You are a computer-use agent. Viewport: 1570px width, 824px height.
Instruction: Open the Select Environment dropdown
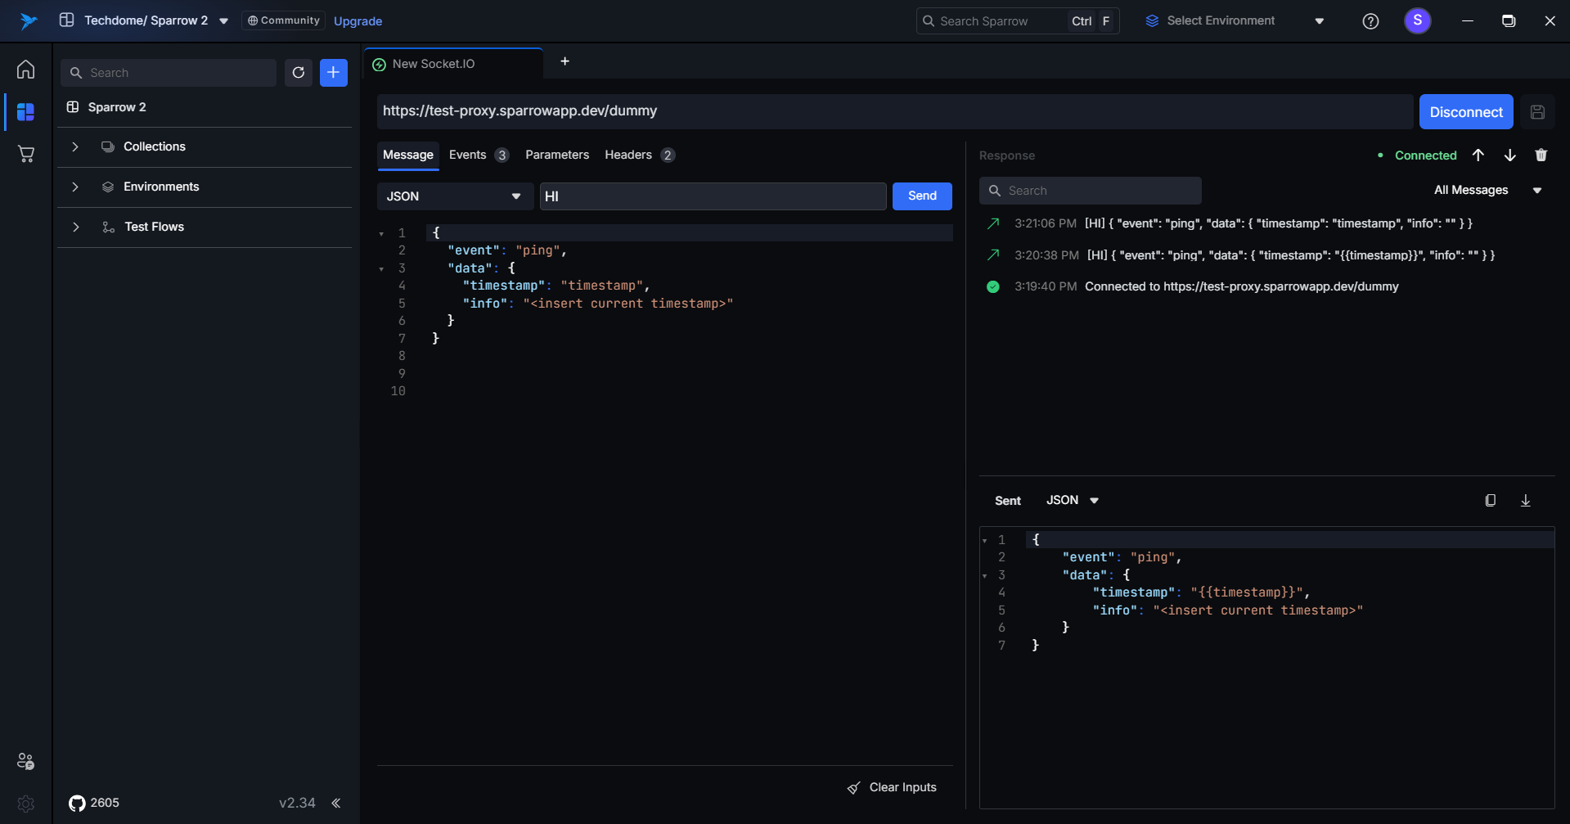coord(1234,21)
